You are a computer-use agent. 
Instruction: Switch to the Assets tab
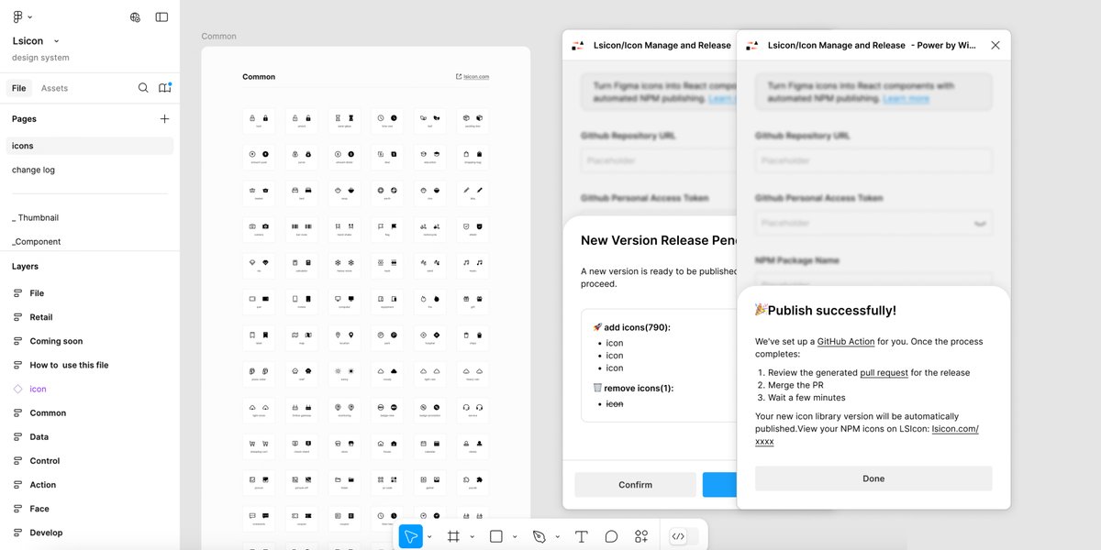[x=54, y=88]
